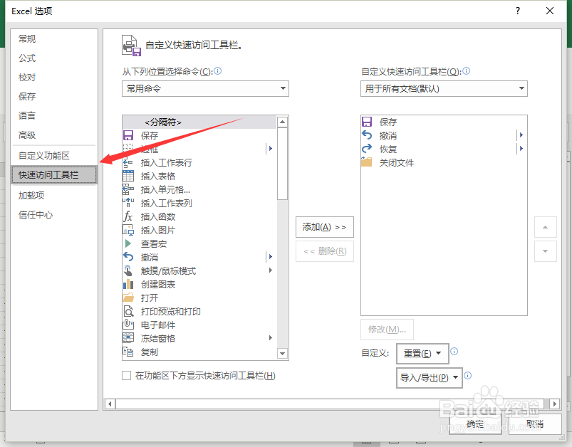This screenshot has height=447, width=572.
Task: Click the Copy icon in commands list
Action: [128, 352]
